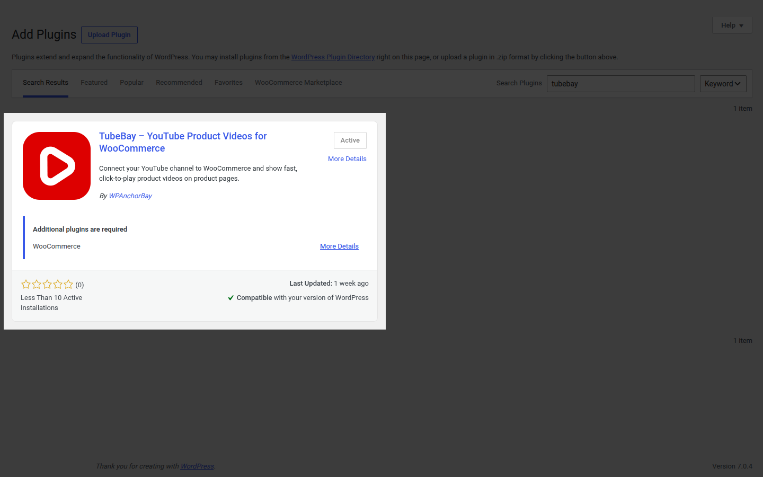Open the Recommended tab
Image resolution: width=763 pixels, height=477 pixels.
point(179,83)
